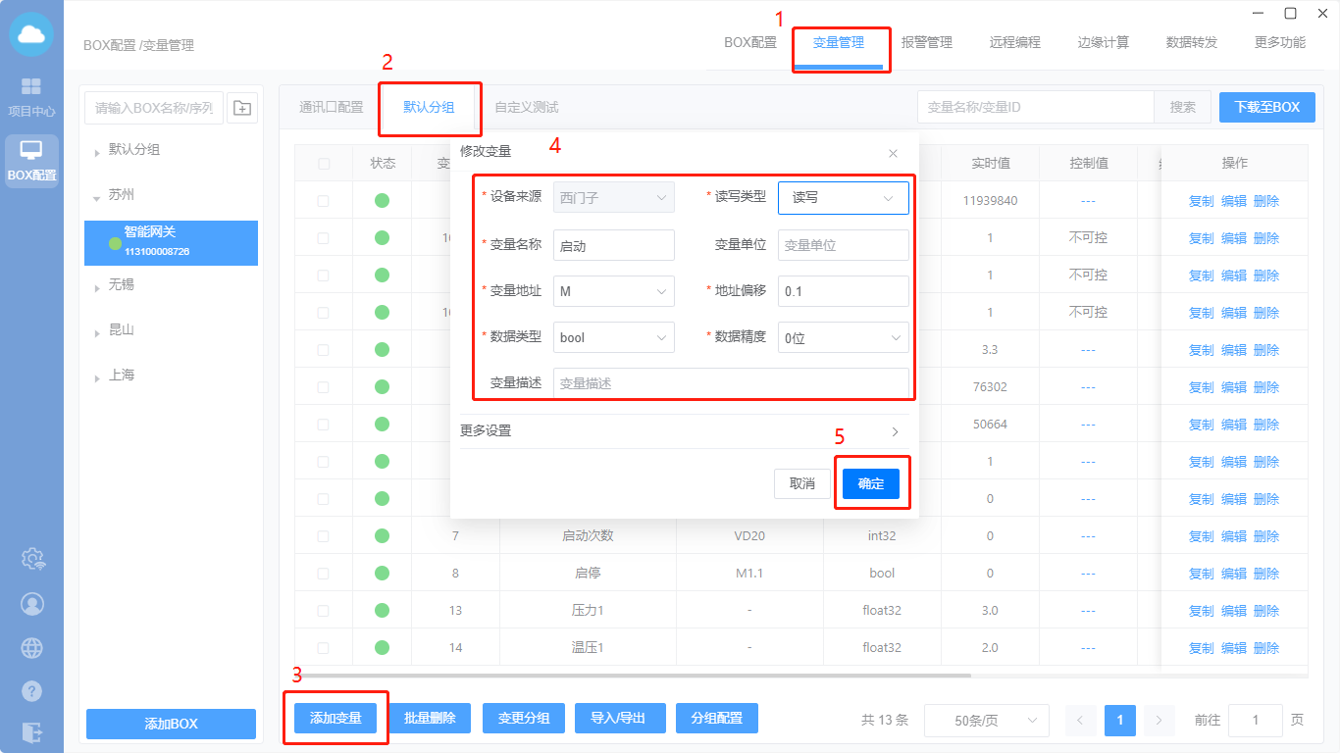Image resolution: width=1340 pixels, height=753 pixels.
Task: Check the 启动次数 row checkbox
Action: (x=324, y=536)
